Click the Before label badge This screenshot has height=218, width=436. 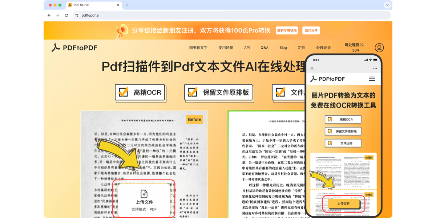pos(195,120)
